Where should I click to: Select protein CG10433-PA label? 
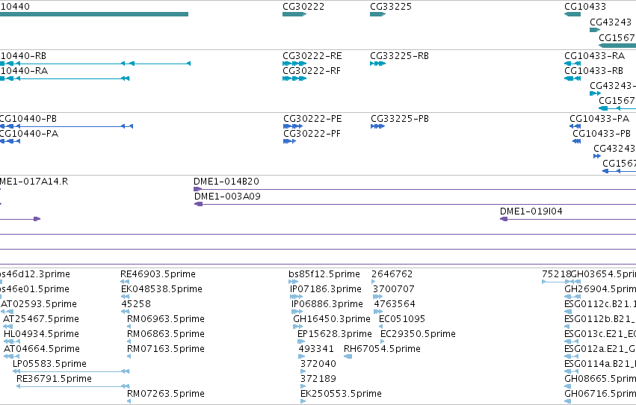pyautogui.click(x=599, y=119)
